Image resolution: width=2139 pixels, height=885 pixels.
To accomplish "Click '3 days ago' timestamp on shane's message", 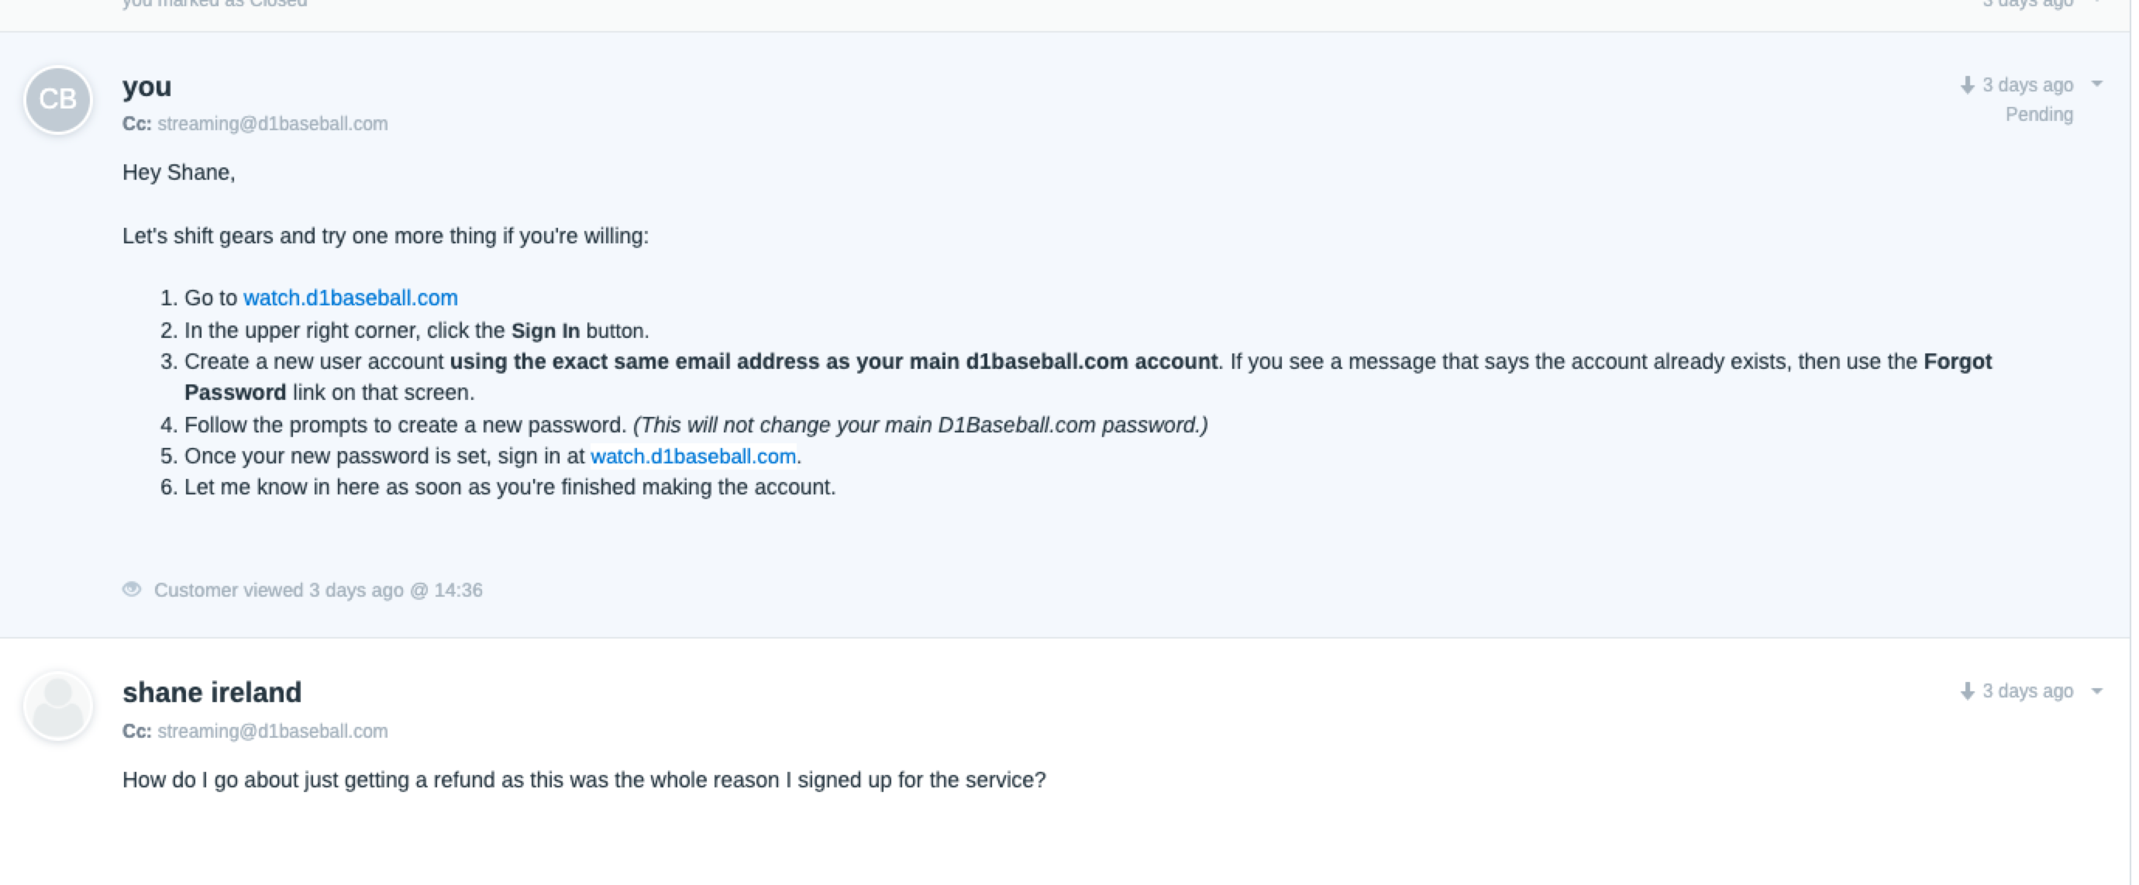I will [x=2027, y=691].
